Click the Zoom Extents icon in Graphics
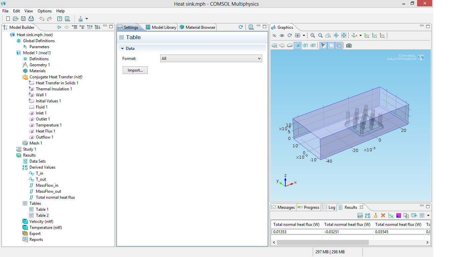The image size is (458, 257). pos(344,35)
